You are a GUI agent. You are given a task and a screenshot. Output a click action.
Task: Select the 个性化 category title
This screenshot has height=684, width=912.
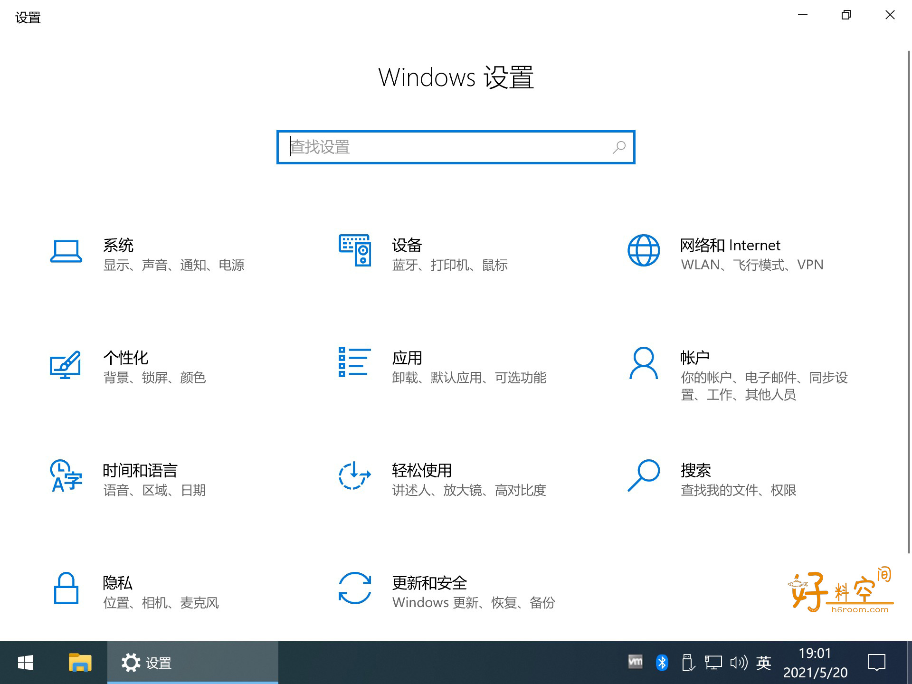pos(126,358)
